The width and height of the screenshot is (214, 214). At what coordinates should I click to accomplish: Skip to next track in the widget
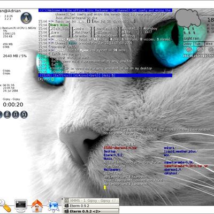[24, 114]
